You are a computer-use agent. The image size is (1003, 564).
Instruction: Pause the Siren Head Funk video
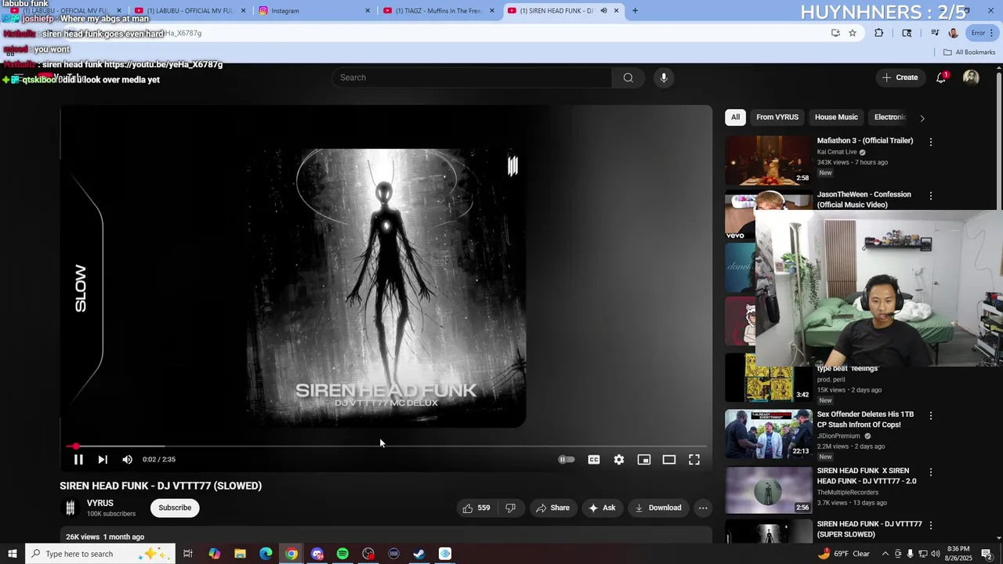(x=78, y=460)
